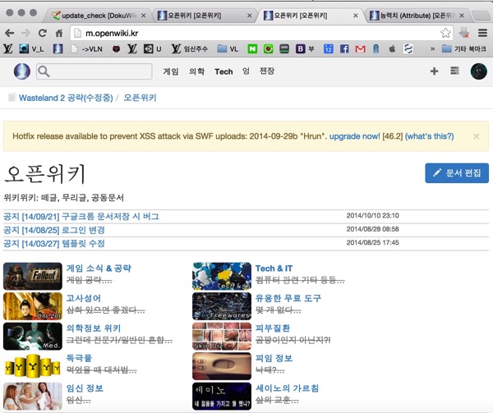
Task: Close the 능력치 (Attribute) tab
Action: pos(462,16)
